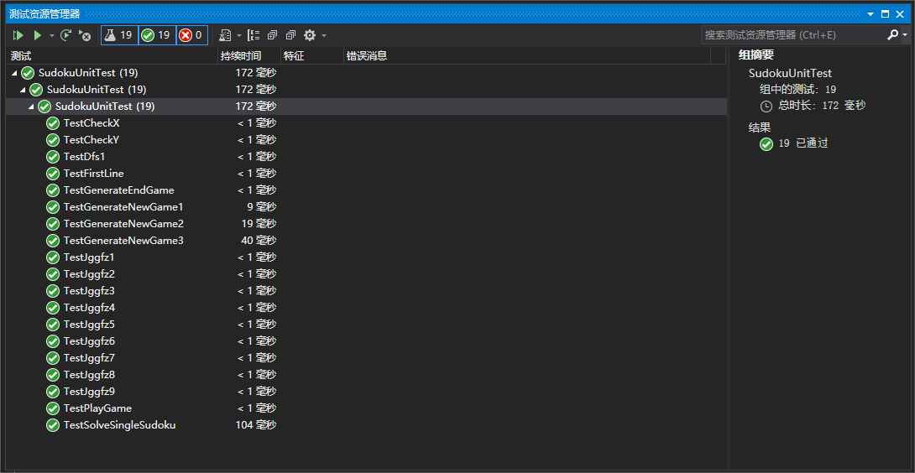Select the TestJggfz8 test name

point(89,375)
